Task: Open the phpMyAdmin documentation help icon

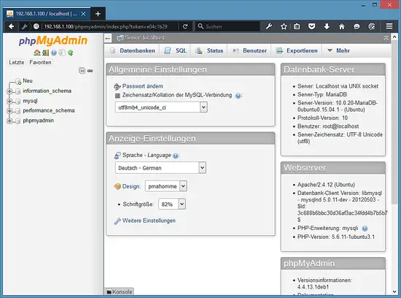Action: click(x=54, y=53)
